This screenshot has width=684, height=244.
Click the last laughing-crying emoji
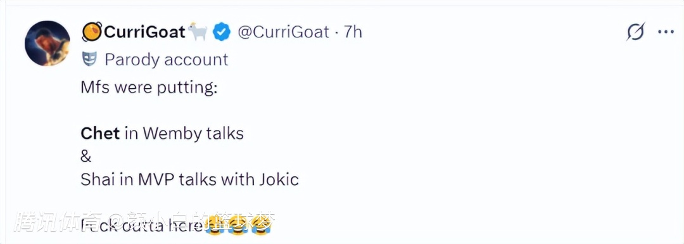coord(261,225)
